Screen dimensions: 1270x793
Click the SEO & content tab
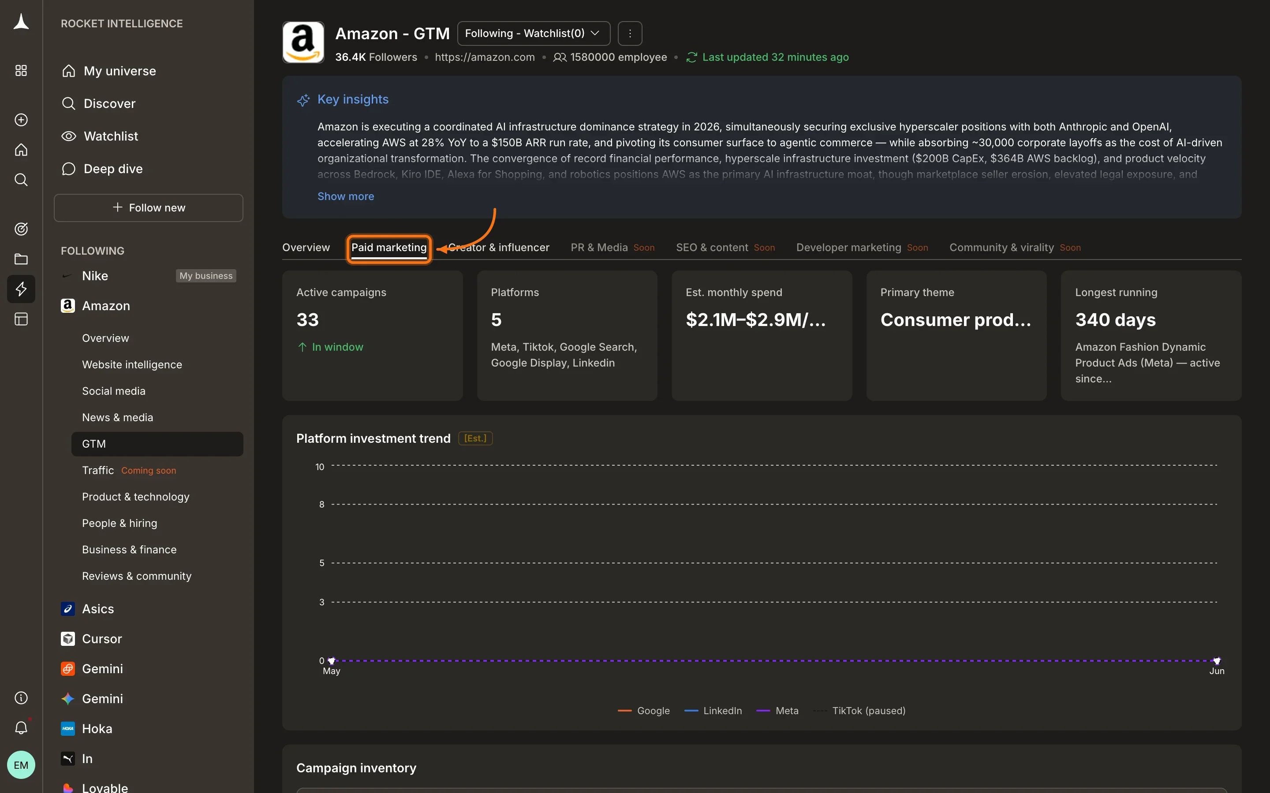pos(725,248)
